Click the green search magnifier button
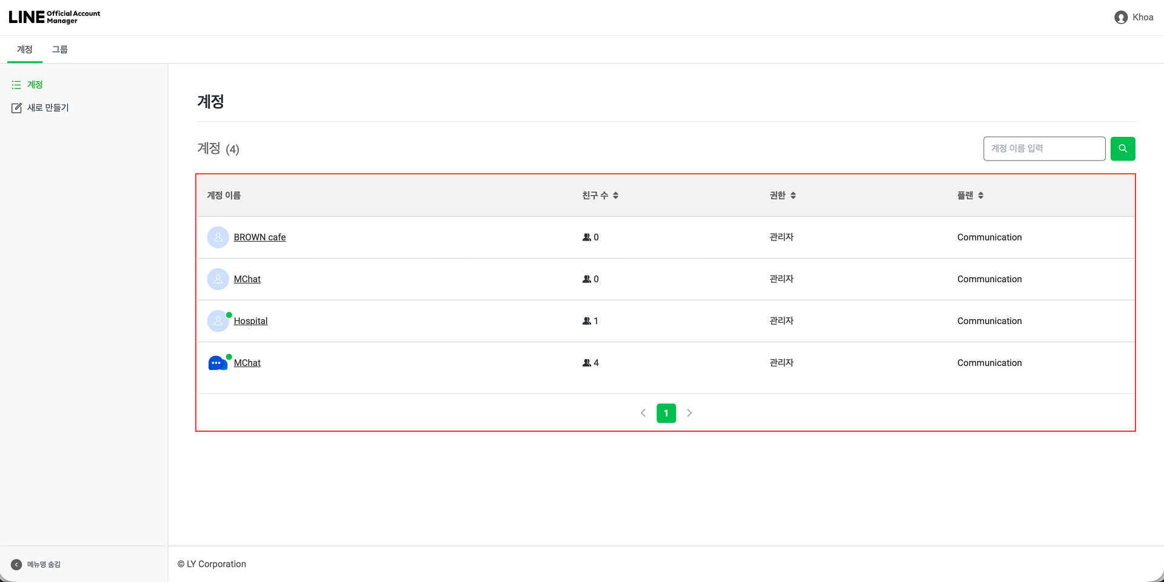Image resolution: width=1164 pixels, height=582 pixels. click(x=1122, y=148)
